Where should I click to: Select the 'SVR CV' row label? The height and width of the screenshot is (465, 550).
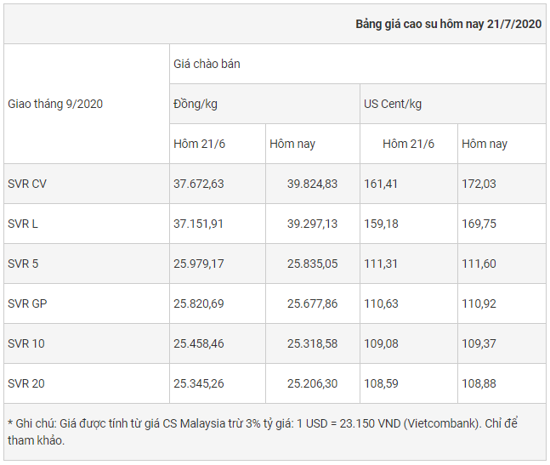(27, 184)
